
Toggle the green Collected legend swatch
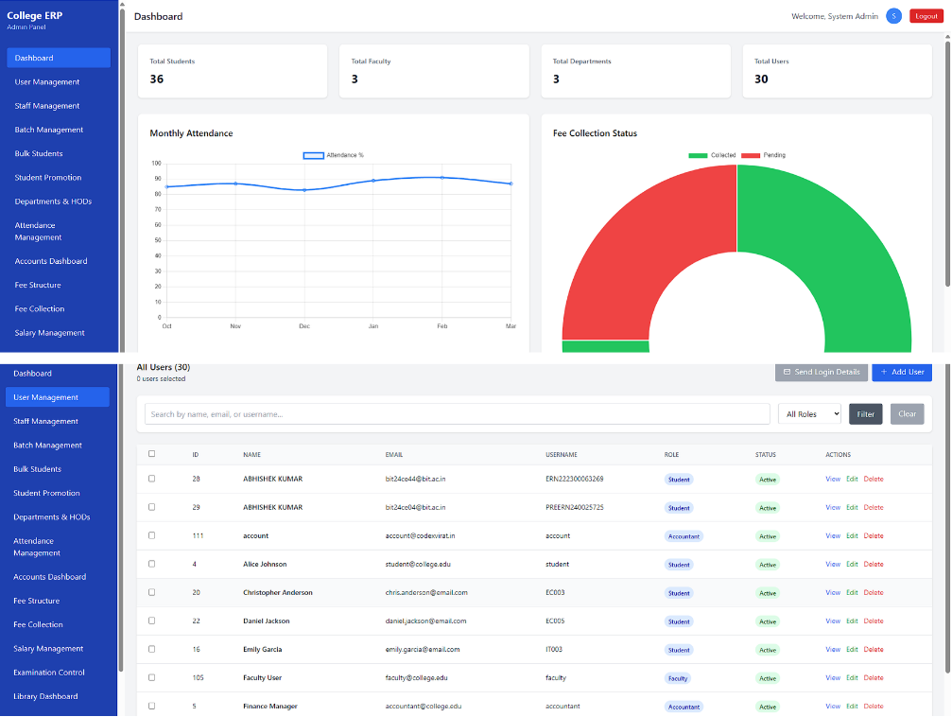click(698, 155)
